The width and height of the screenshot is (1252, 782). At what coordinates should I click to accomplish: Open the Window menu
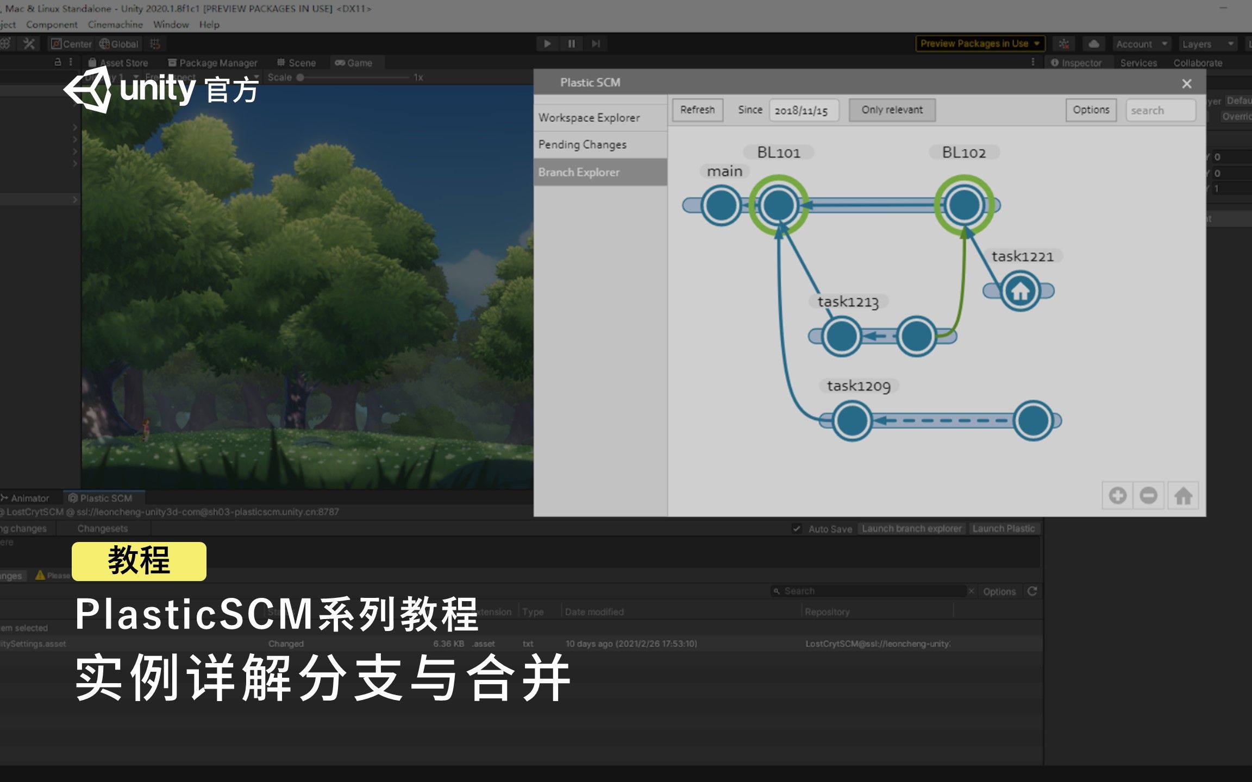pyautogui.click(x=172, y=24)
